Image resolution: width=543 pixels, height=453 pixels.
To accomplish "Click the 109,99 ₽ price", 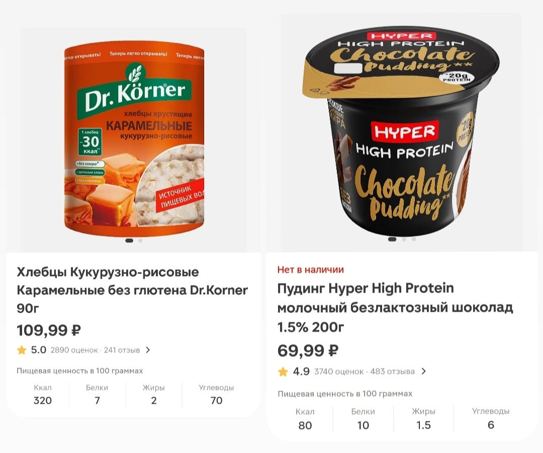I will (x=49, y=330).
